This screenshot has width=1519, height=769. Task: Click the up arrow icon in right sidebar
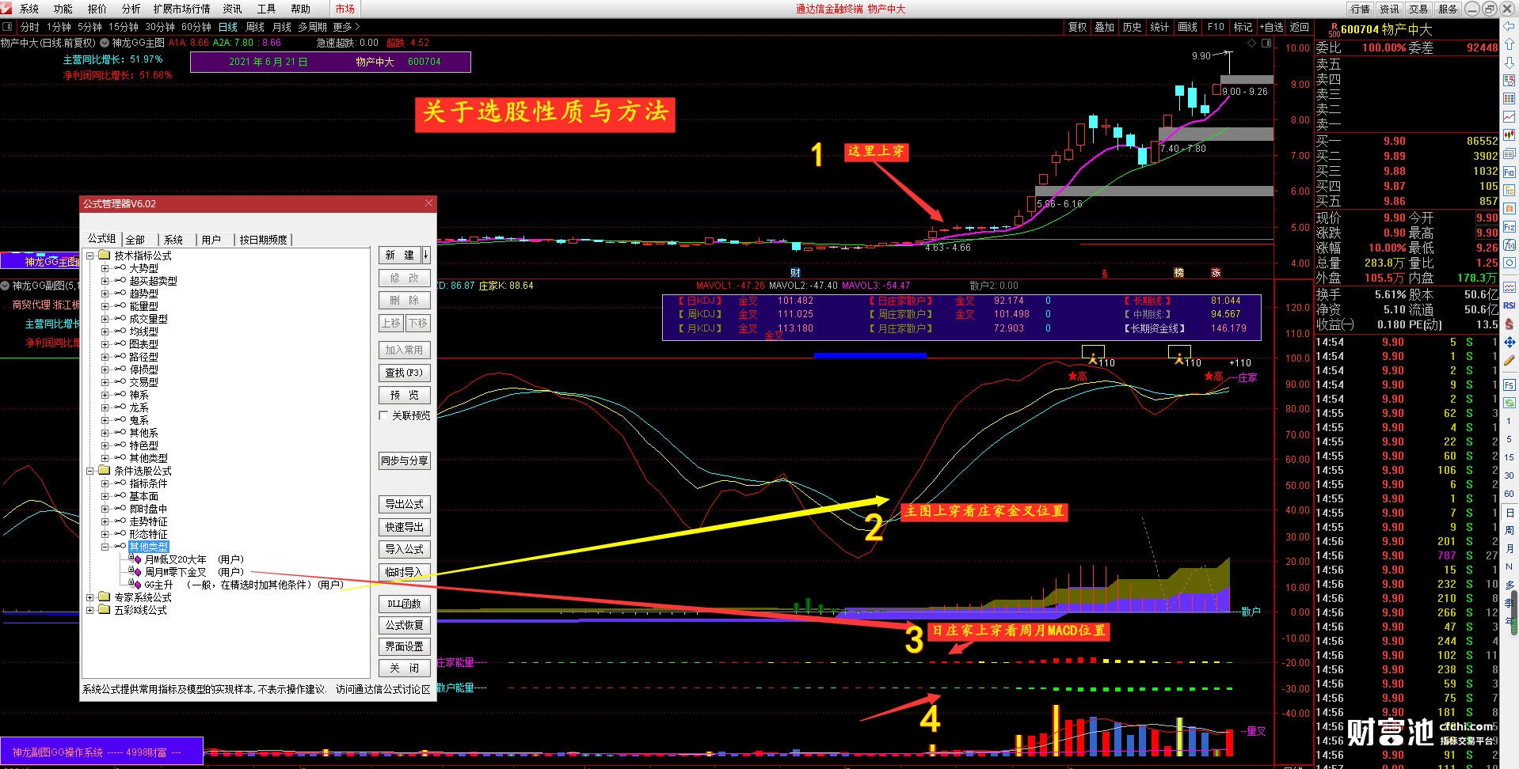[x=1509, y=44]
